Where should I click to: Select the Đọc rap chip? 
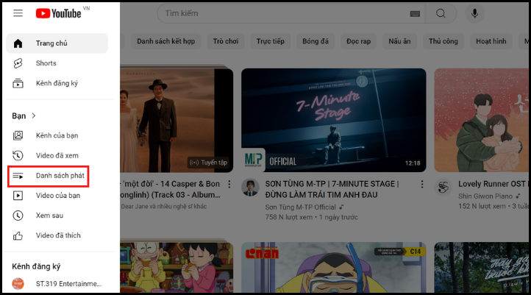[x=359, y=41]
